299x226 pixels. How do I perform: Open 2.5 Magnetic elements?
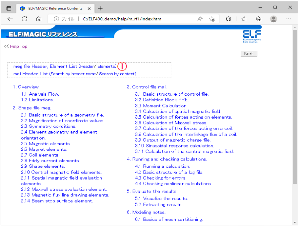tap(46, 144)
